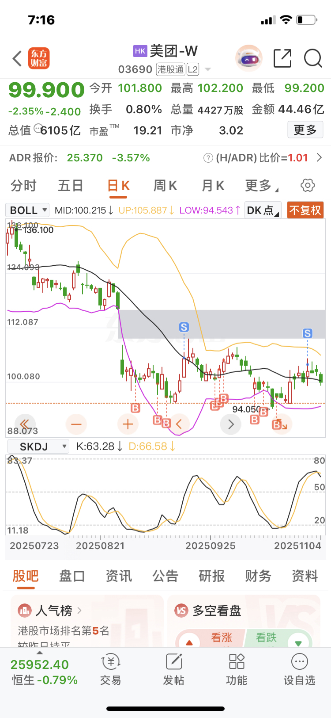Tap the 99.900 current price
This screenshot has height=718, width=331.
[x=46, y=90]
